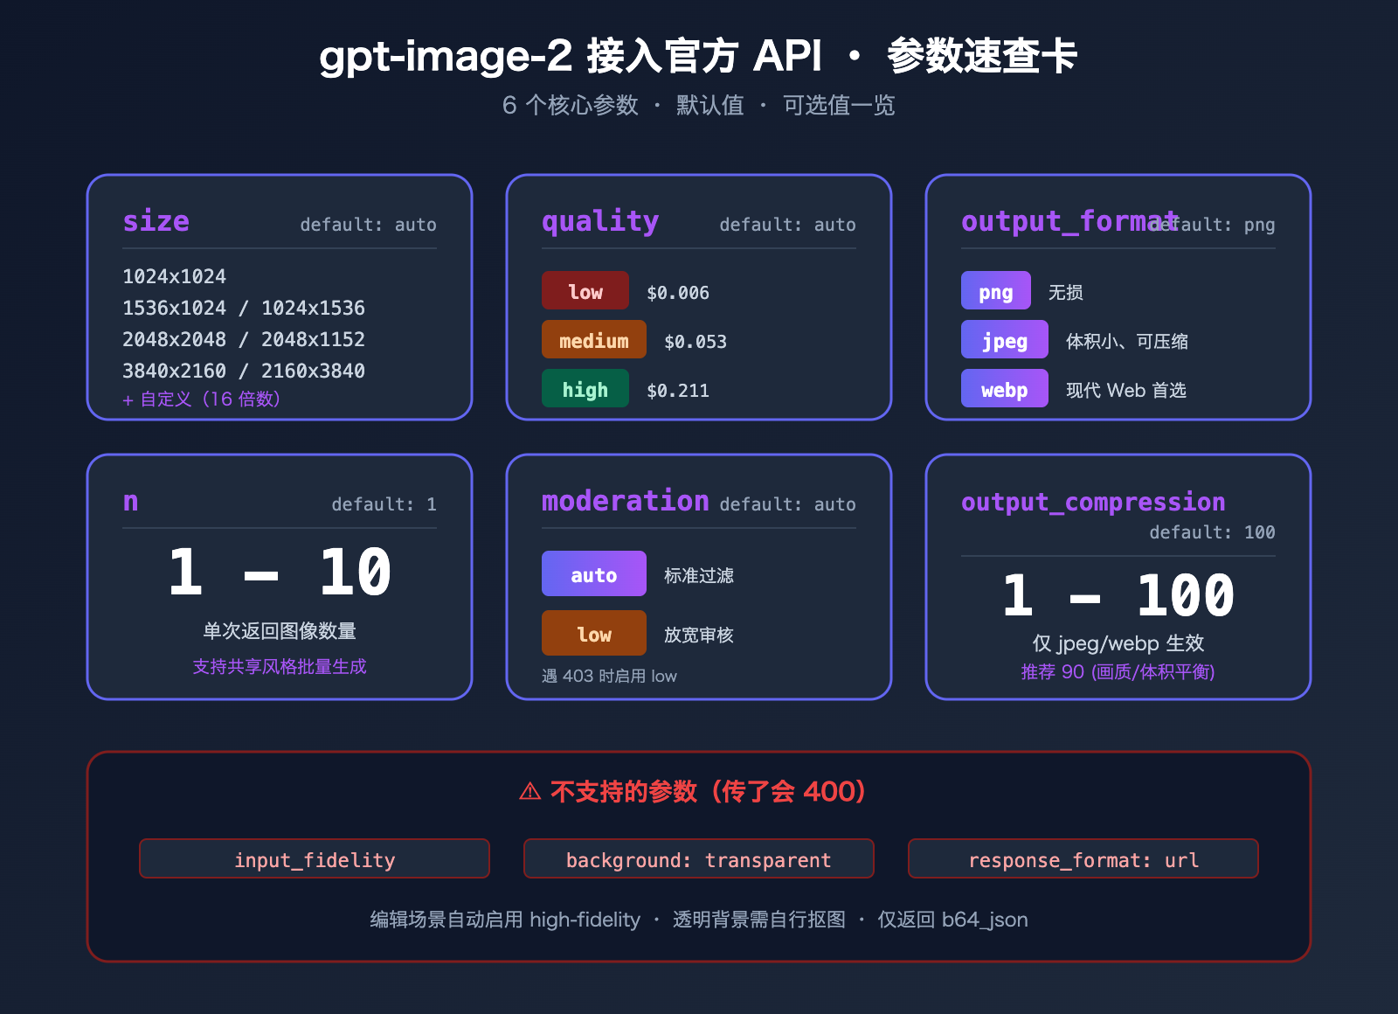1398x1014 pixels.
Task: Select the webp format badge
Action: pyautogui.click(x=1004, y=388)
